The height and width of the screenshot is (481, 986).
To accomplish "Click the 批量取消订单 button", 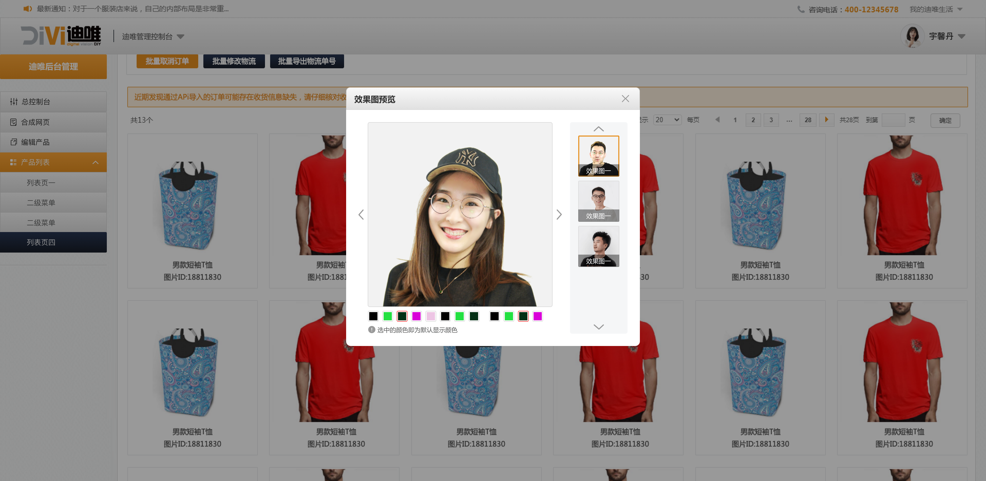I will click(167, 61).
